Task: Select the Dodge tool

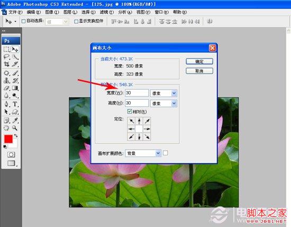Action: click(15, 95)
